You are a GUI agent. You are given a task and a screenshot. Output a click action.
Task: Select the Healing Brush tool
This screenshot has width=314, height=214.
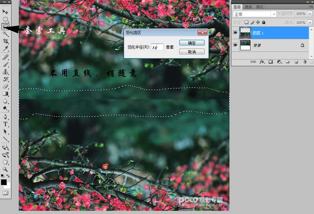(5, 57)
